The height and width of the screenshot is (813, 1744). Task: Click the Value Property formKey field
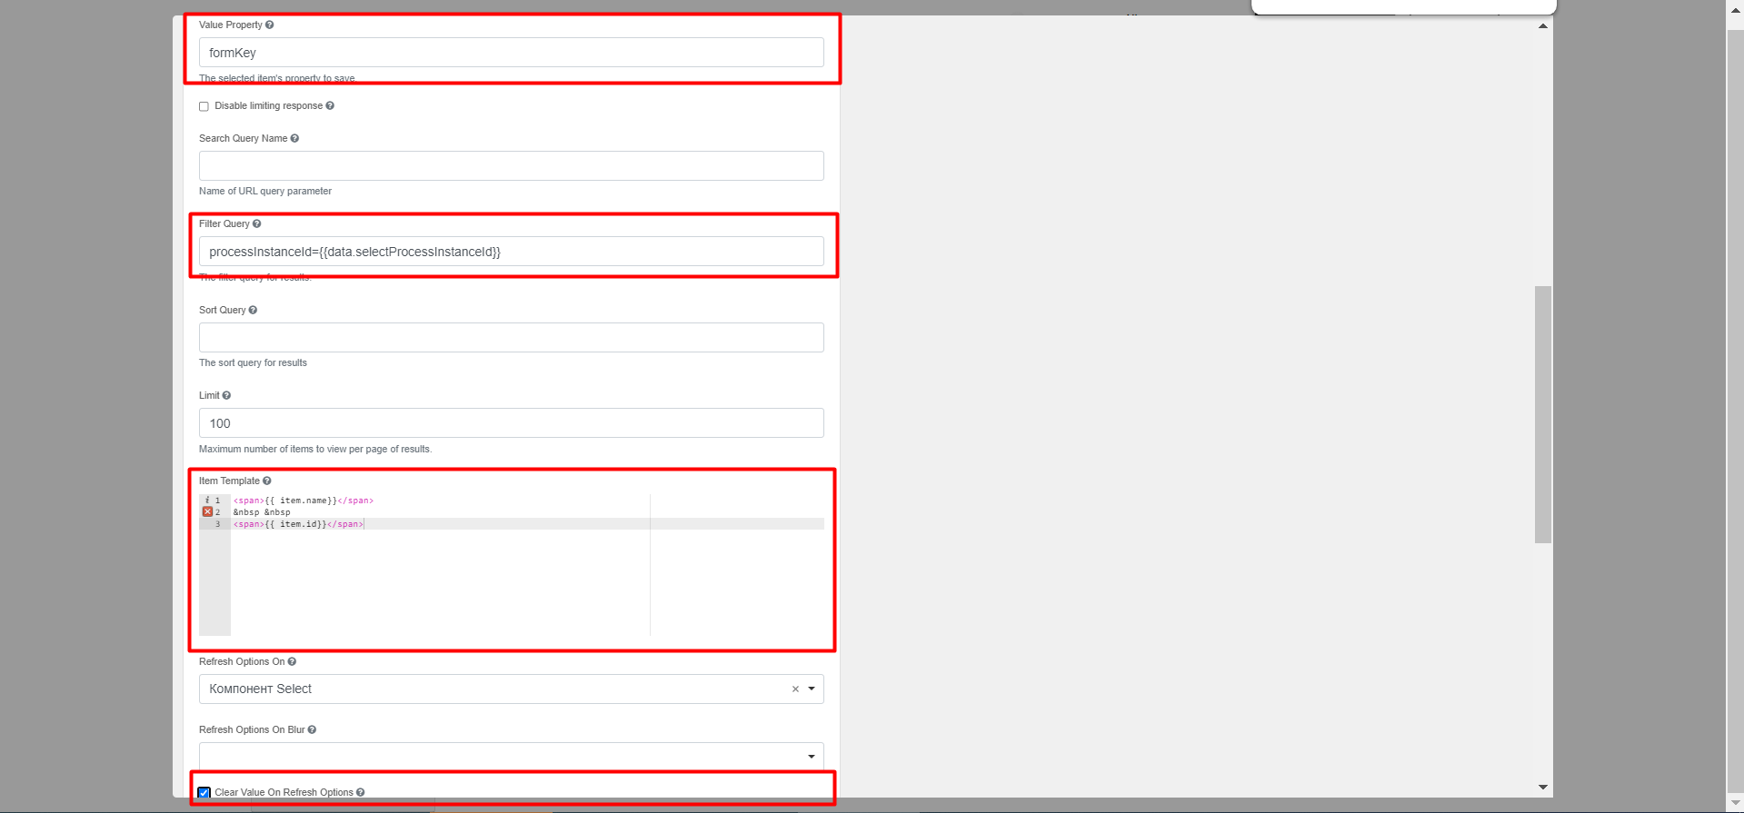pos(511,53)
